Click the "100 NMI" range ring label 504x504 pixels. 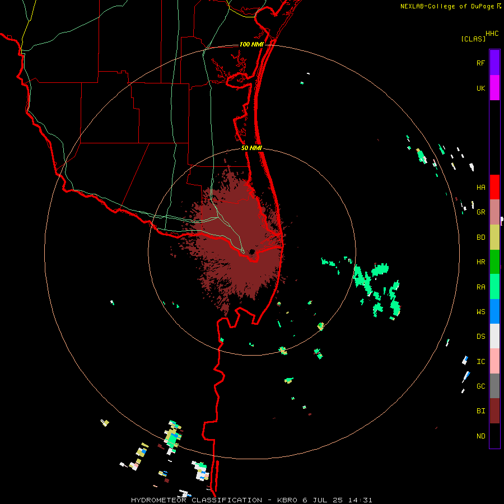[251, 44]
